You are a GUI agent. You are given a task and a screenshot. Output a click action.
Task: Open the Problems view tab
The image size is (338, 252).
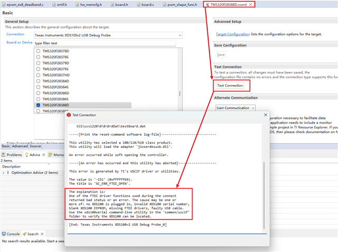point(12,155)
